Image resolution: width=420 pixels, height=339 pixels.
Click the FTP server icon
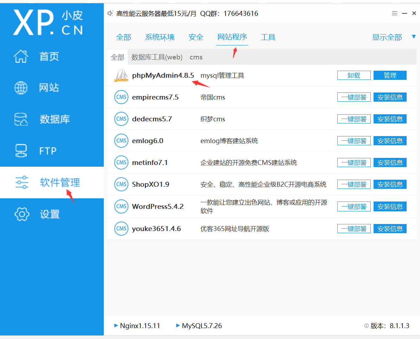click(21, 151)
